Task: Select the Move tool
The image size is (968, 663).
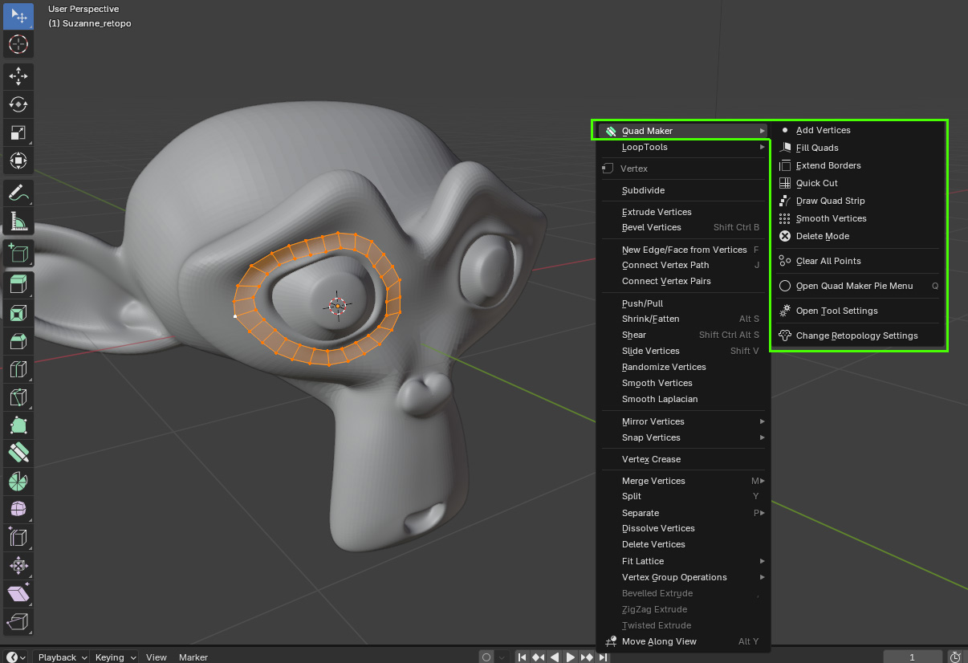Action: [18, 76]
